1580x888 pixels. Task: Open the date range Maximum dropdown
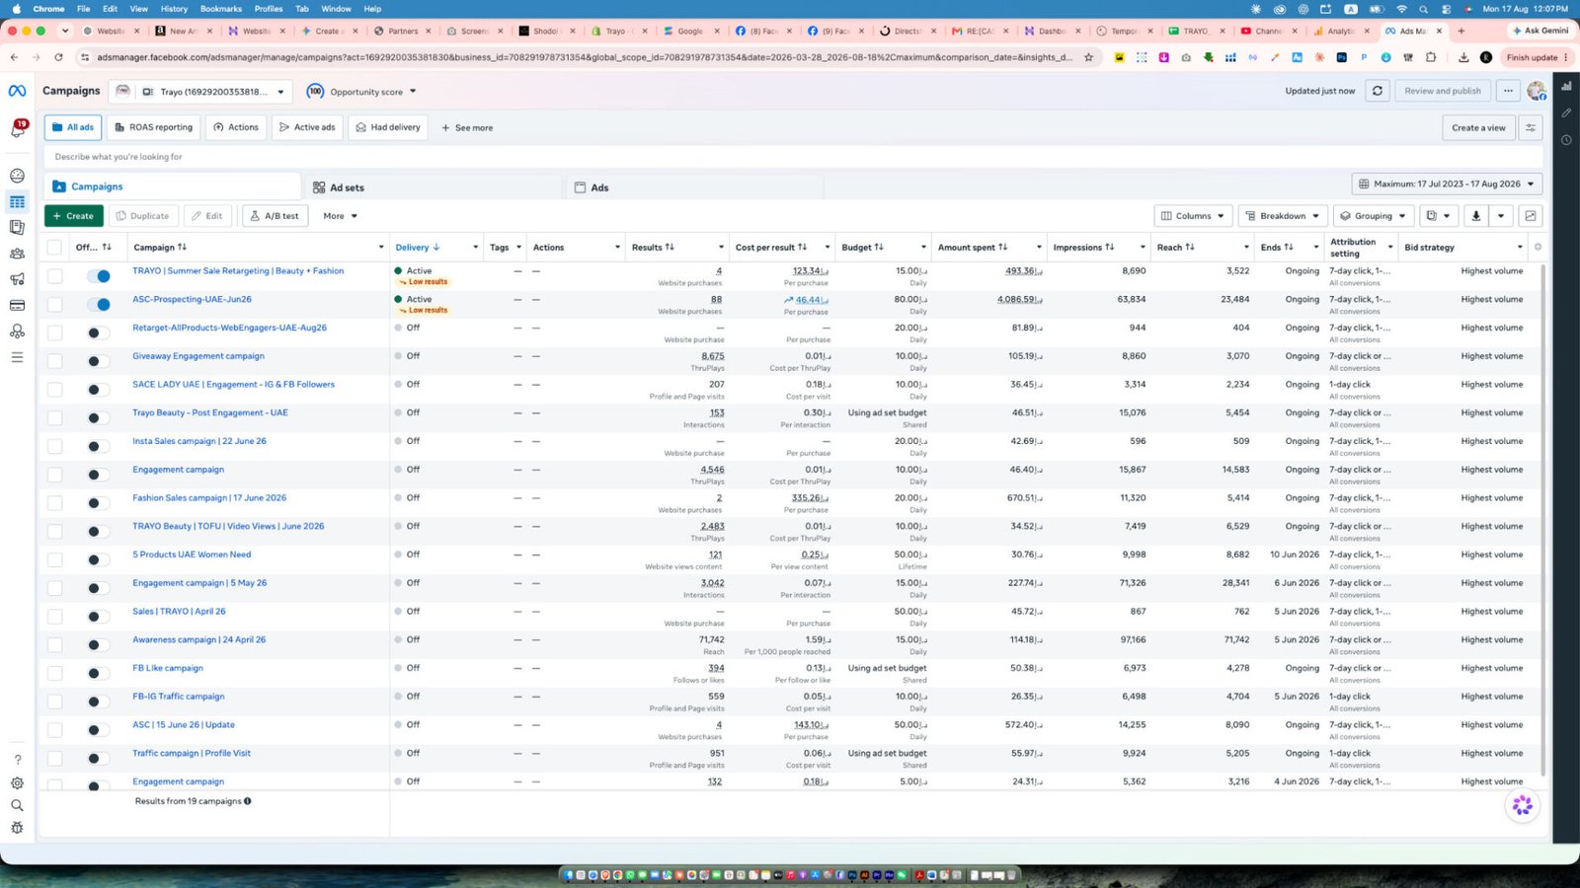click(x=1447, y=184)
